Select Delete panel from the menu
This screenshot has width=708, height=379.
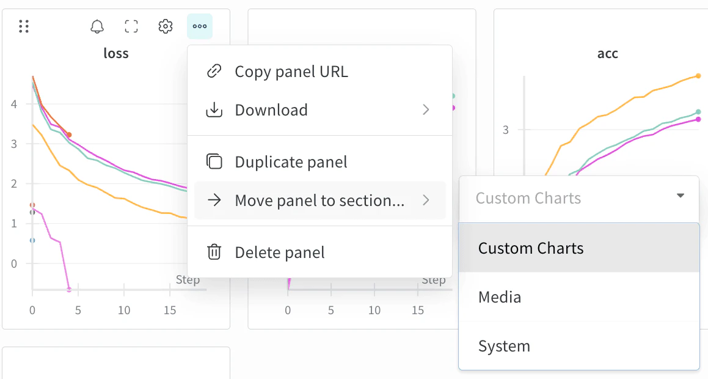click(279, 251)
